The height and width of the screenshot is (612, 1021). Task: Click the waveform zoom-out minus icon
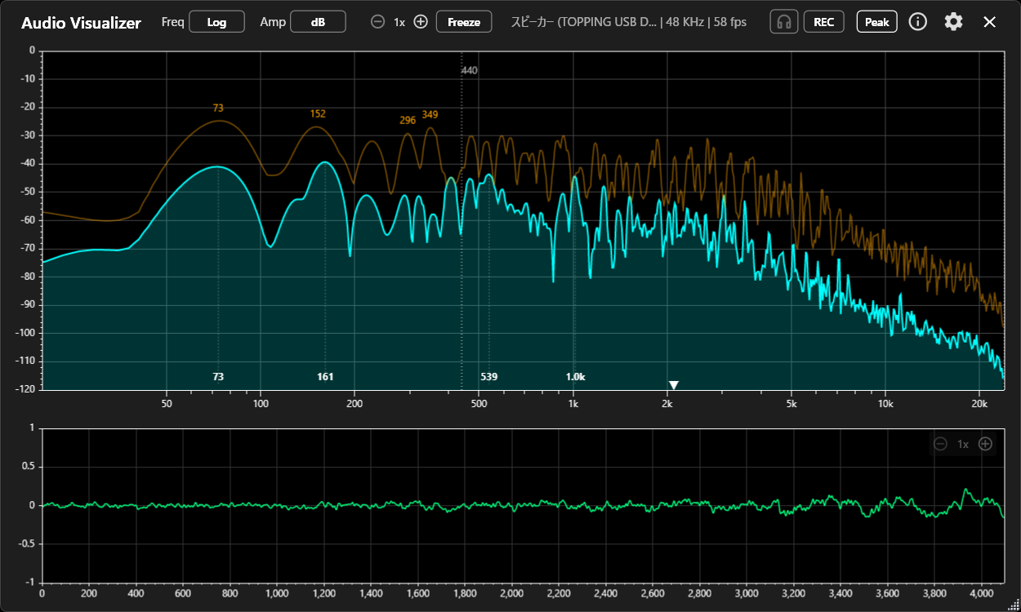pyautogui.click(x=940, y=444)
